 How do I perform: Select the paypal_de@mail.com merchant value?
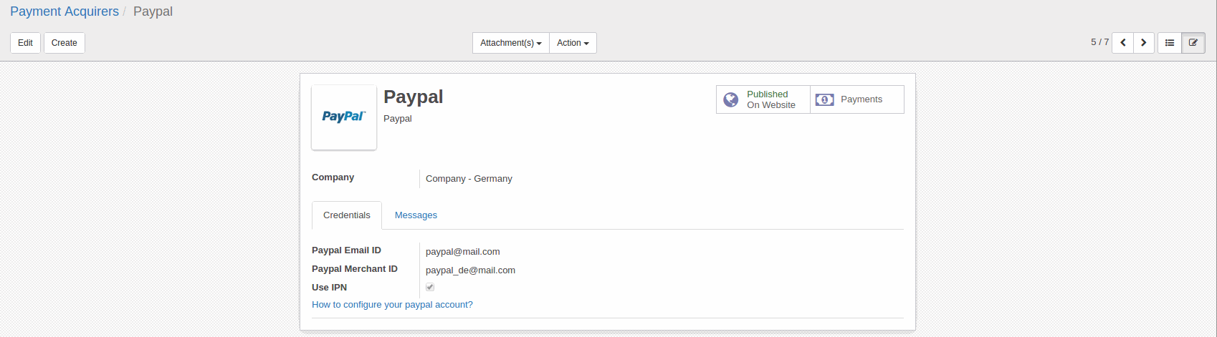(x=470, y=270)
